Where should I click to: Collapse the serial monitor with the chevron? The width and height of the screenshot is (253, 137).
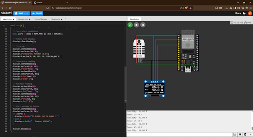250,134
